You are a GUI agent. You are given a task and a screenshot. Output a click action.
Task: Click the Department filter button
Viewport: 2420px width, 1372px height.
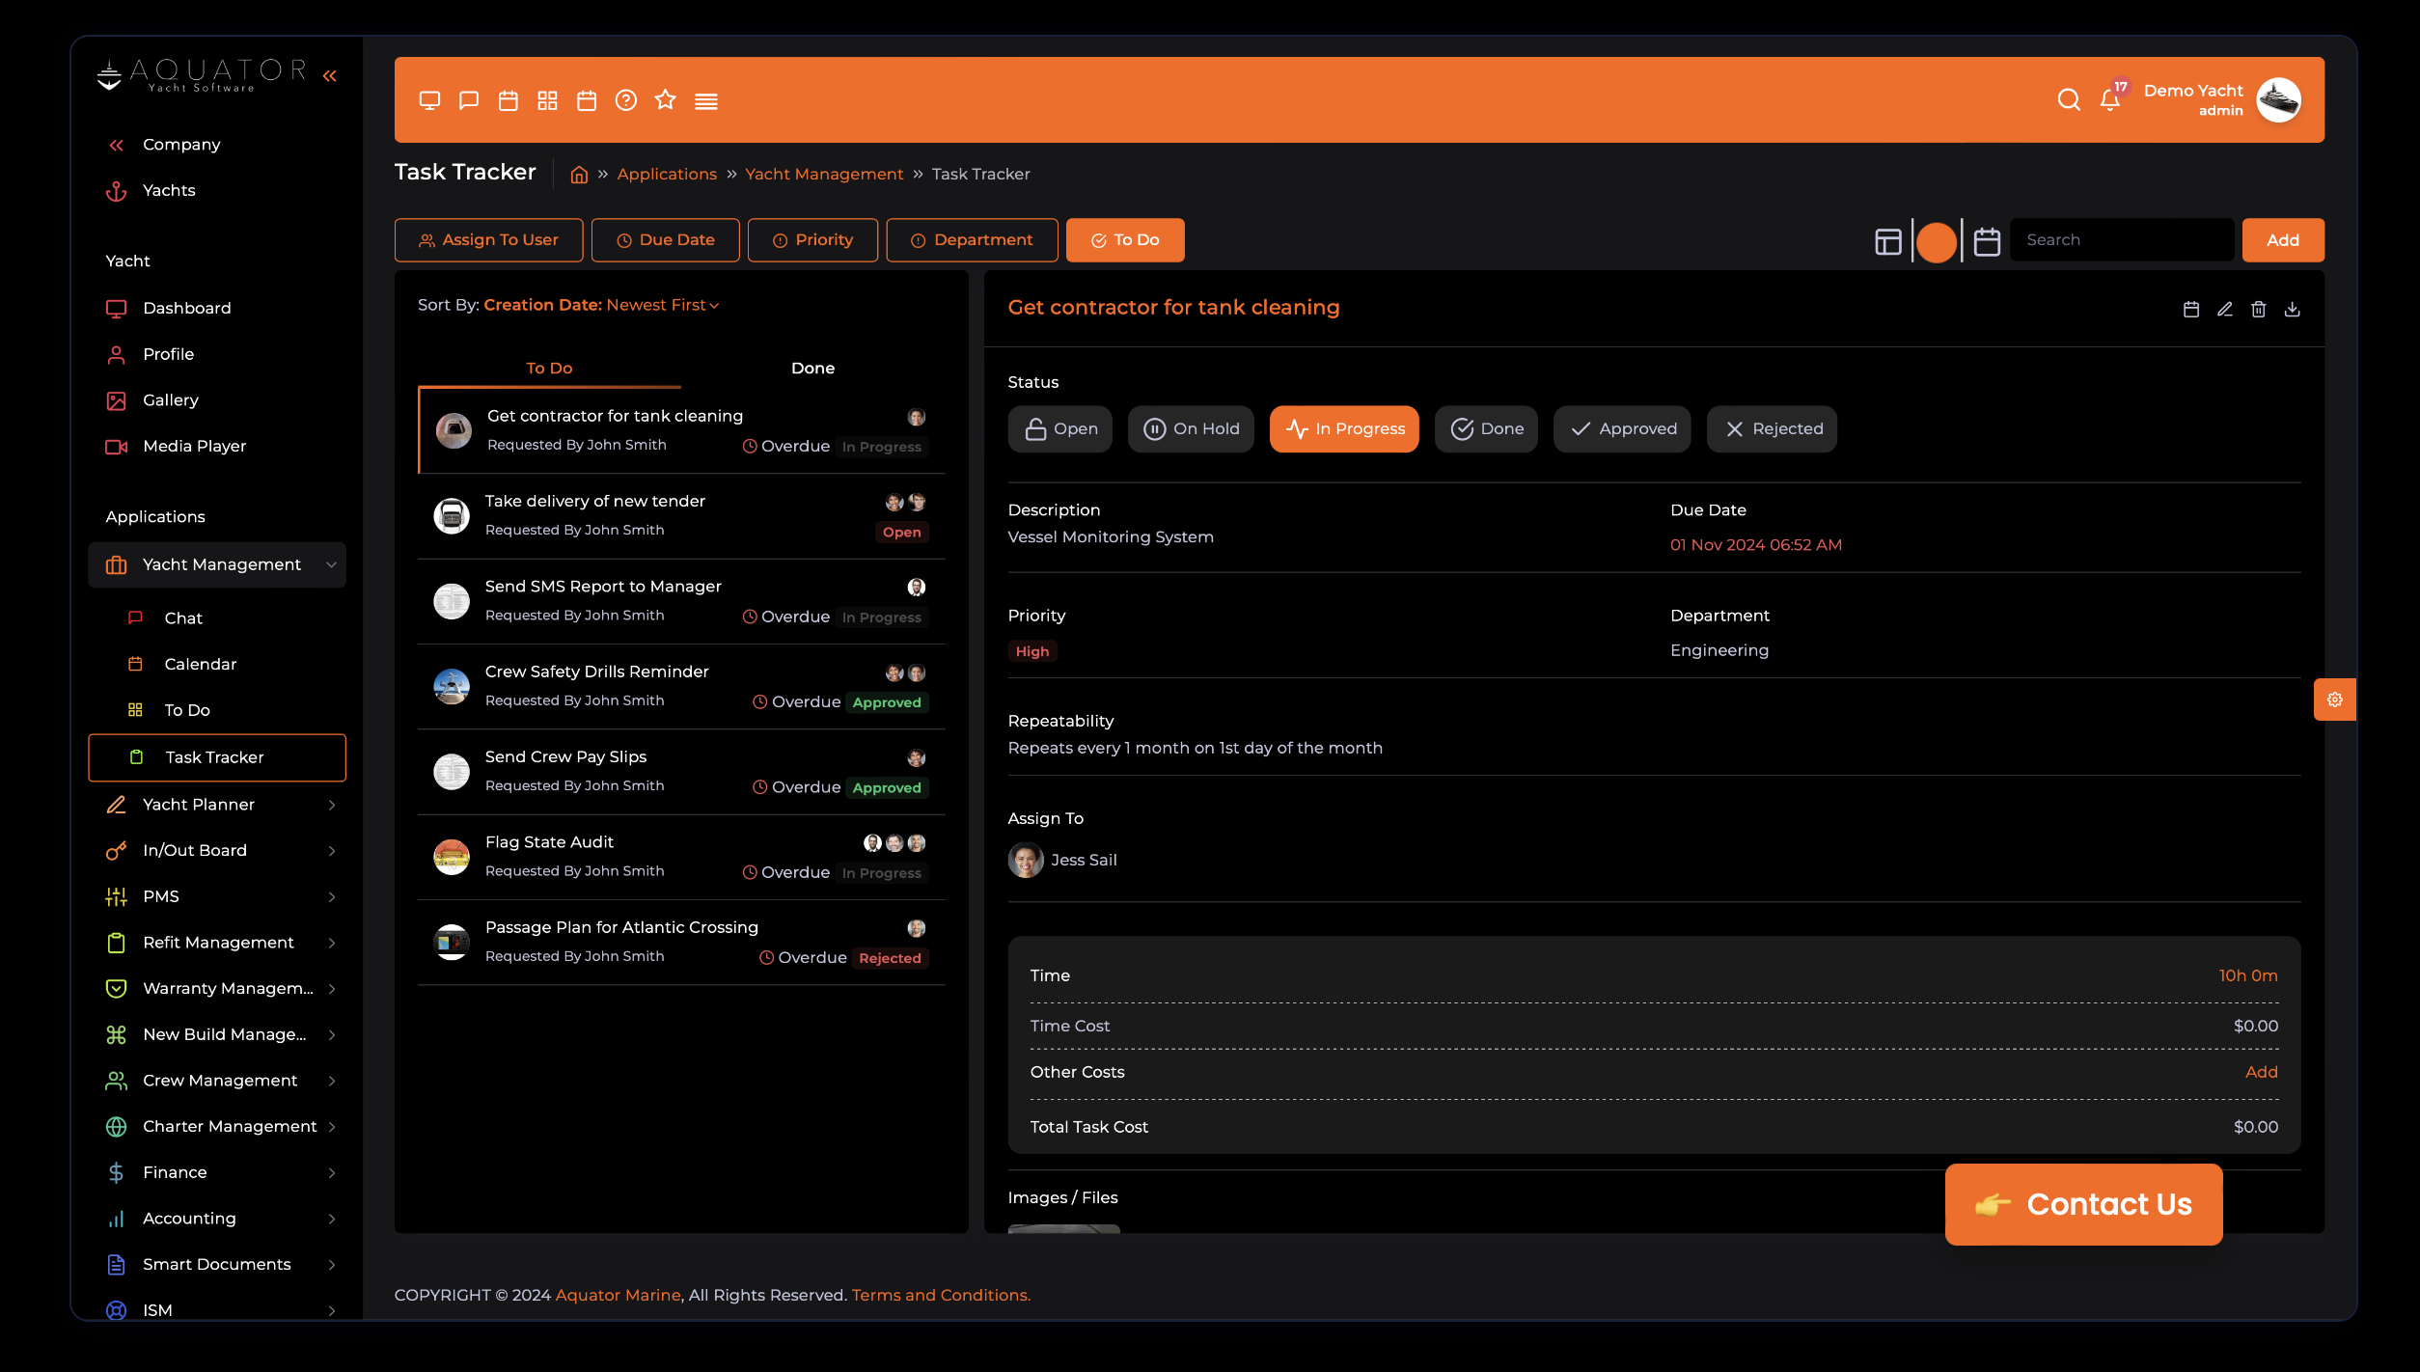pos(972,240)
